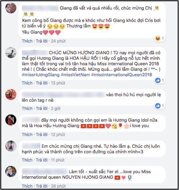Click the laughing reaction icon on first comment

158,39
